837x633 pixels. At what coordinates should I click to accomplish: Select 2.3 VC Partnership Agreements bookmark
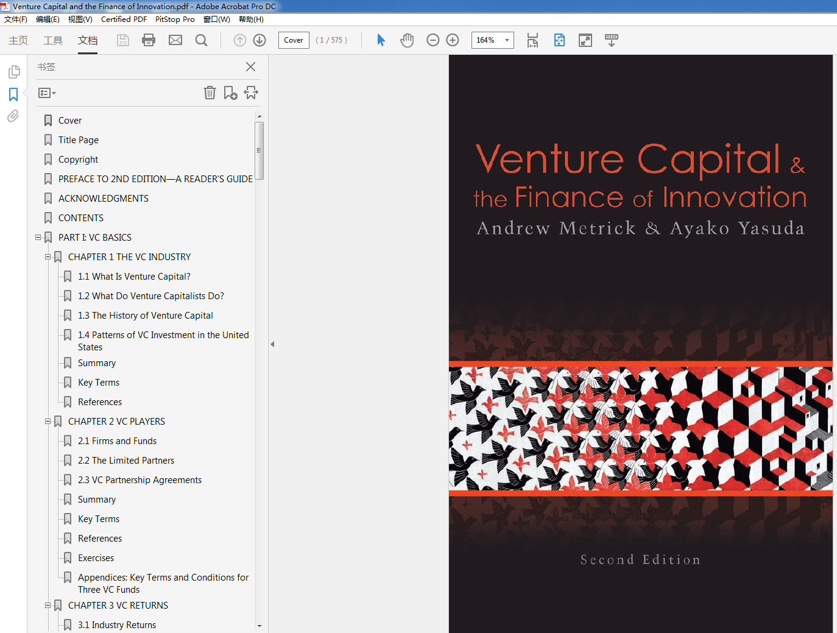[x=139, y=480]
